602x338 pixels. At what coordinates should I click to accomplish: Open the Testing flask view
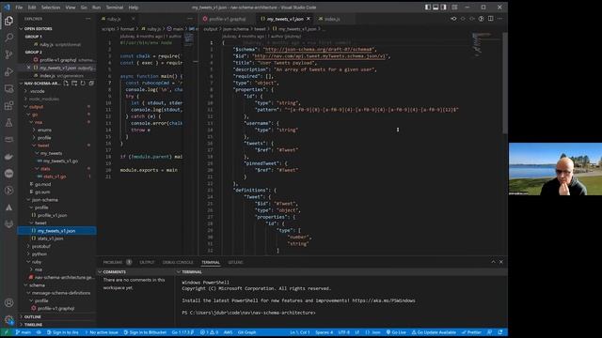[8, 123]
